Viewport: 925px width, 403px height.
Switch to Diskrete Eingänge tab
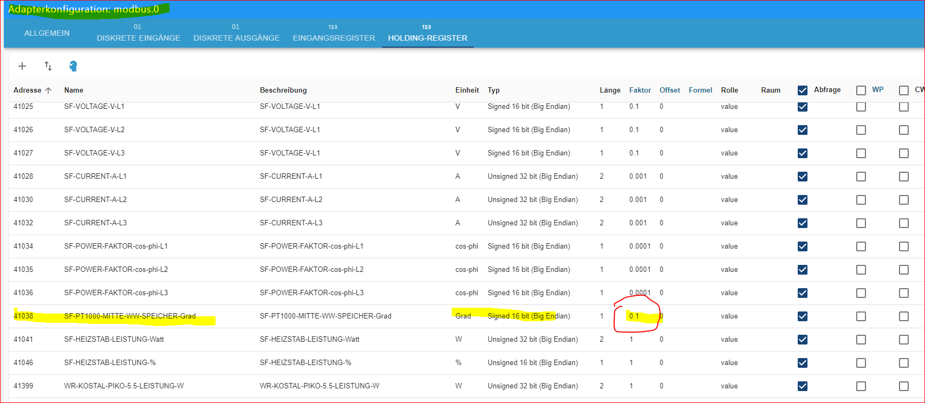pyautogui.click(x=139, y=33)
